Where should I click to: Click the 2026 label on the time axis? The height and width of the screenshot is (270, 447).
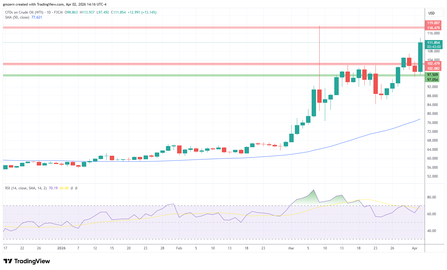62,248
